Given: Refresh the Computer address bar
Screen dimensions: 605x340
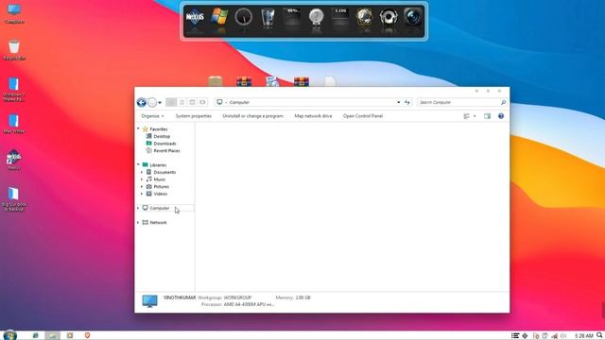Looking at the screenshot, I should (407, 102).
